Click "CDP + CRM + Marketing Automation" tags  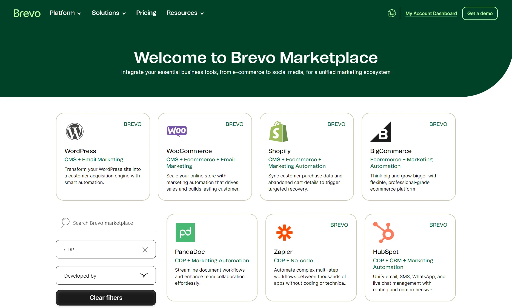tap(403, 264)
